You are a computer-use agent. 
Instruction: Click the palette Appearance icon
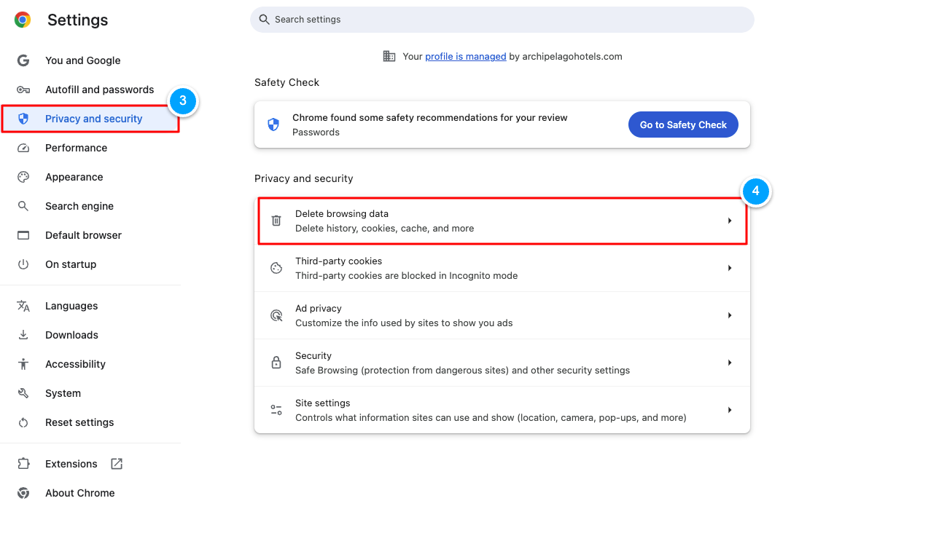point(23,177)
